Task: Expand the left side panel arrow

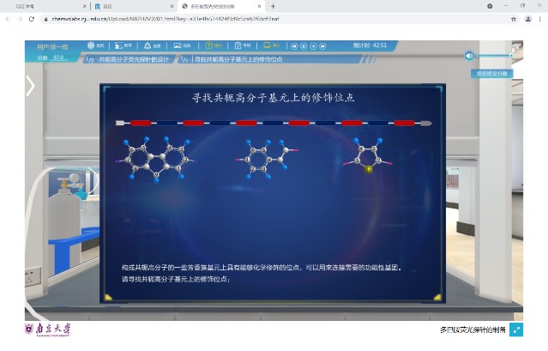Action: pos(30,85)
